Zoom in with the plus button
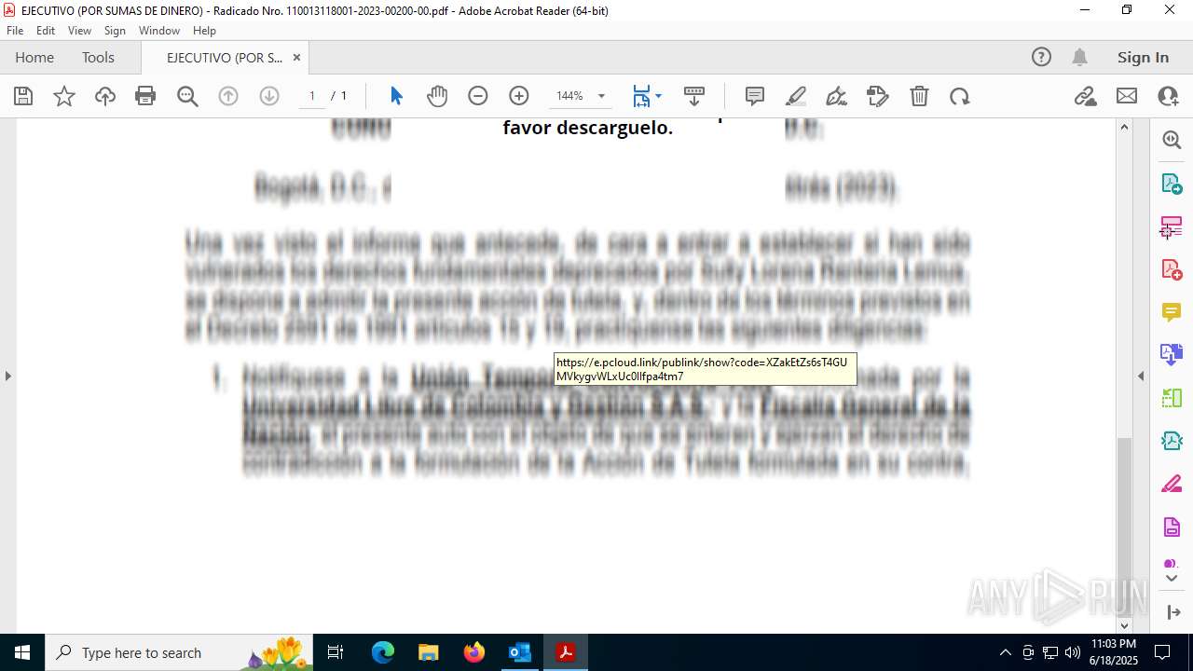This screenshot has width=1193, height=671. pos(519,96)
